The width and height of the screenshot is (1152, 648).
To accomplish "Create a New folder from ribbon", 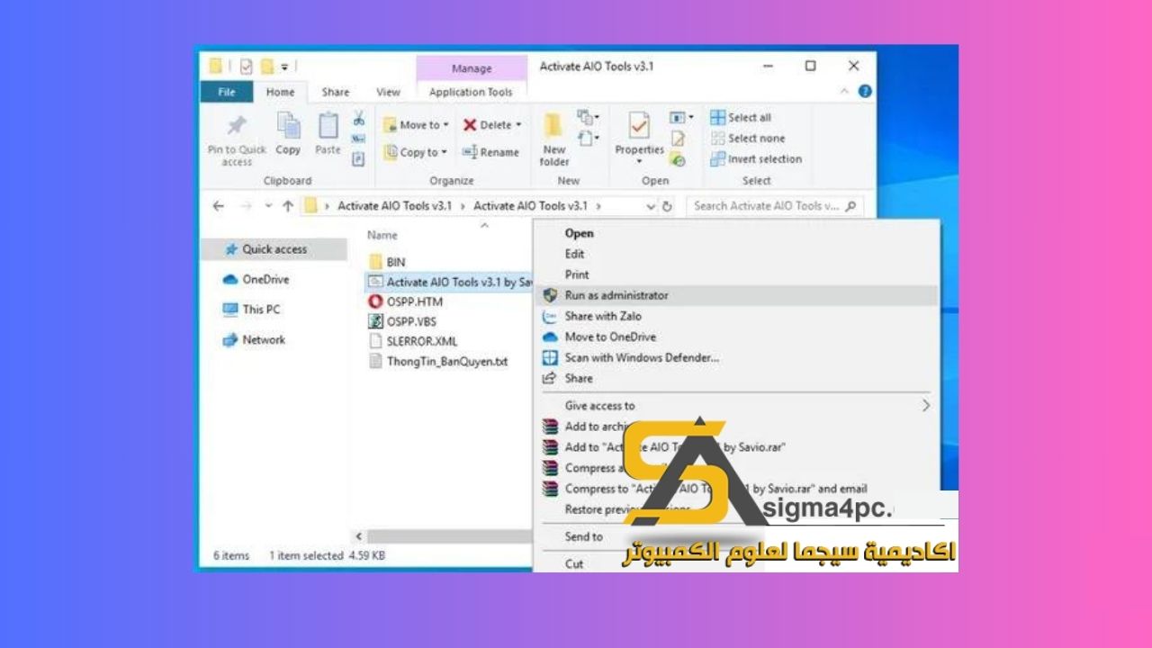I will (x=554, y=139).
